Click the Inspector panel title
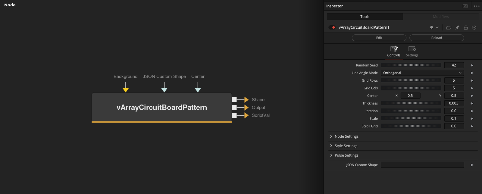 [x=334, y=6]
